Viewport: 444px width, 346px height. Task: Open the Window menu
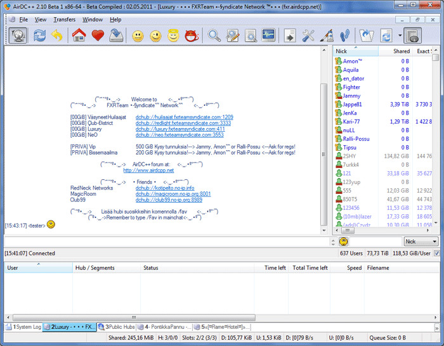tap(93, 20)
